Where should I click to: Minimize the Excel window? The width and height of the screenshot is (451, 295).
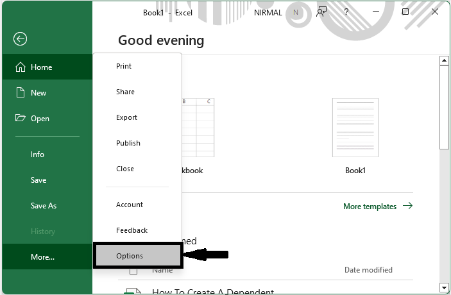(x=376, y=12)
